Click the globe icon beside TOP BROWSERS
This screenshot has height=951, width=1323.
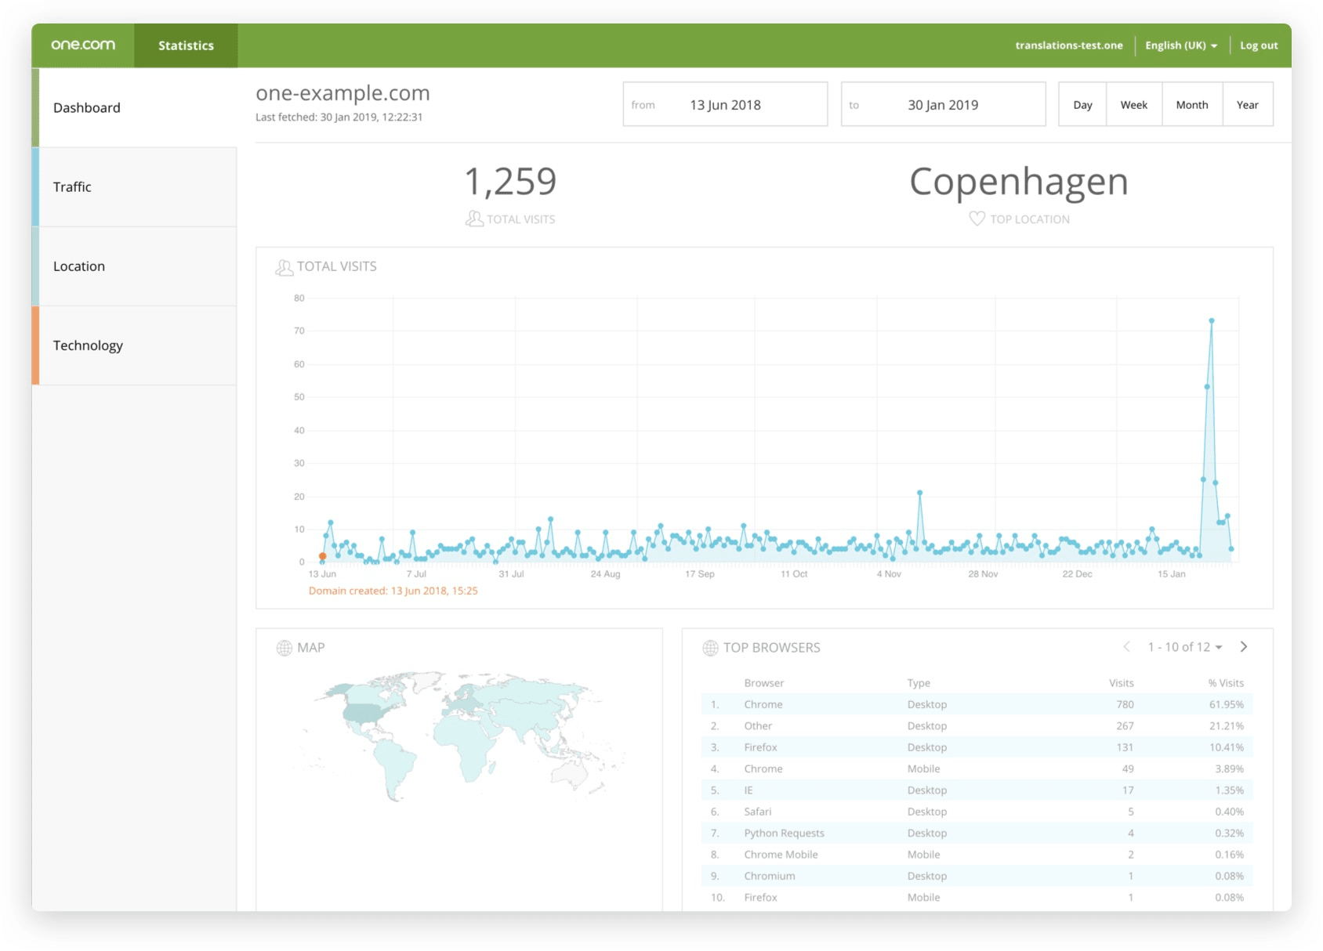click(x=710, y=648)
